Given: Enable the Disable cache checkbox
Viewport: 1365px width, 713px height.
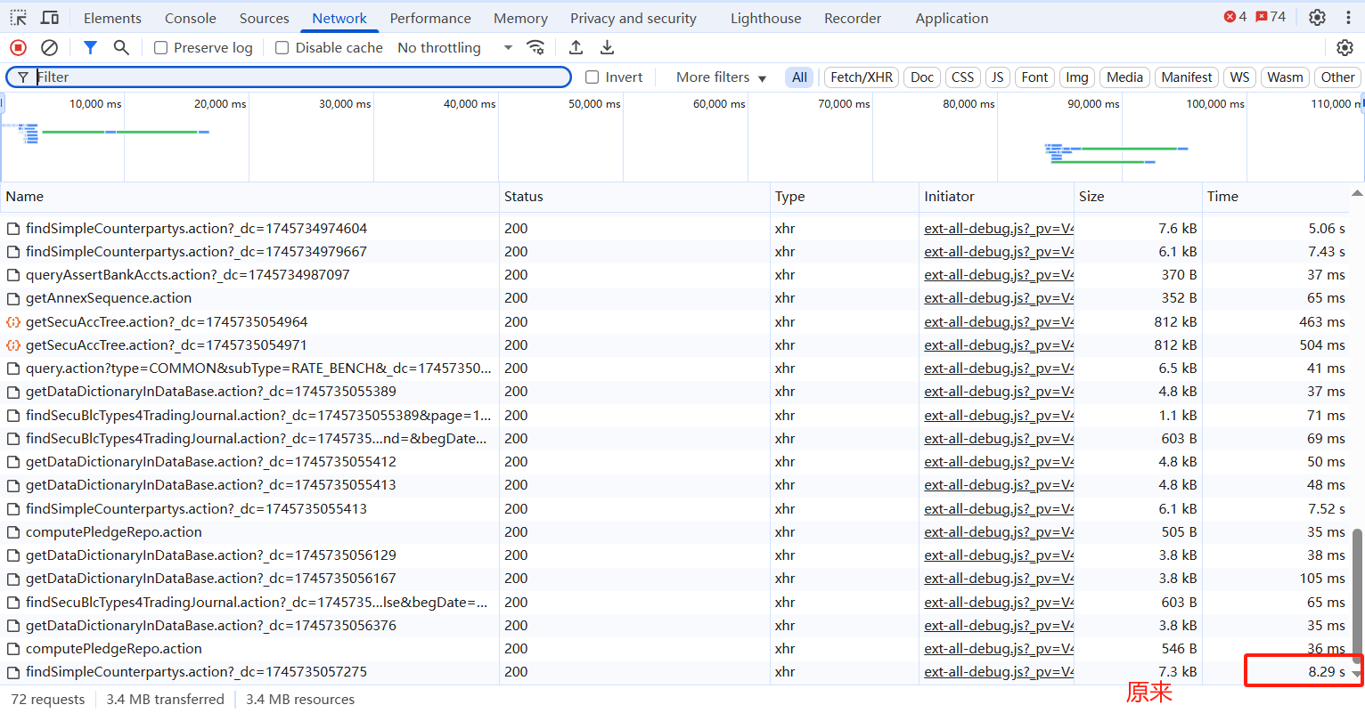Looking at the screenshot, I should tap(282, 48).
